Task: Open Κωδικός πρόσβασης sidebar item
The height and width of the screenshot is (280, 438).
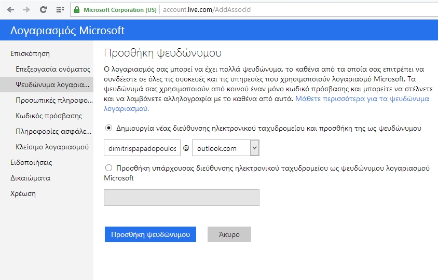Action: click(x=49, y=116)
